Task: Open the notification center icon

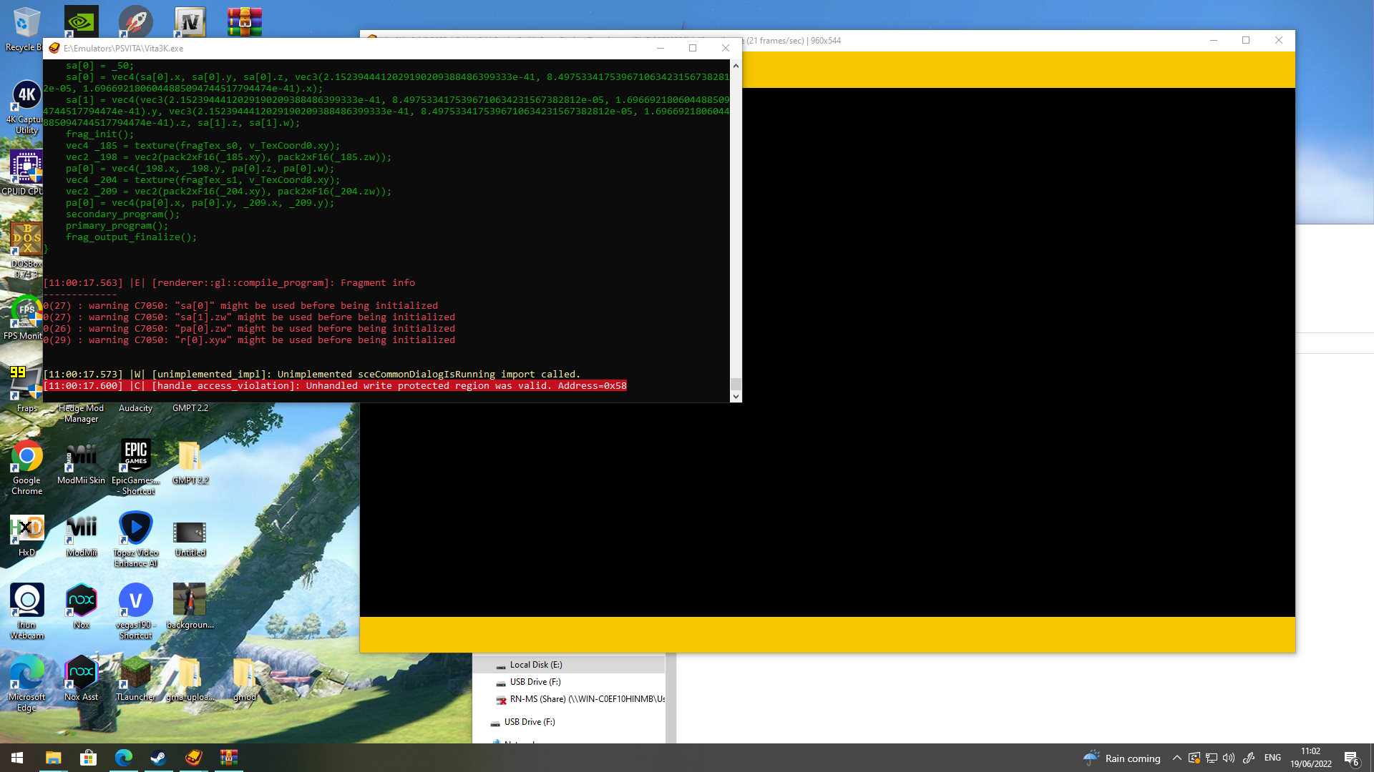Action: 1351,758
